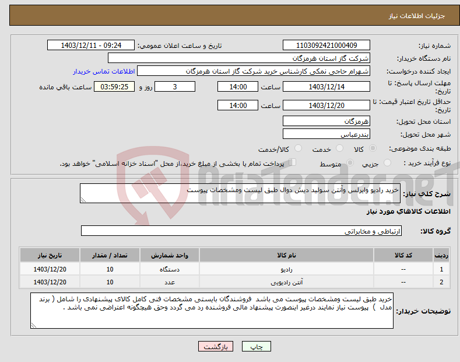Viewport: 460px width, 362px height.
Task: Open the اطلاعات تماس خریدار link
Action: (104, 71)
